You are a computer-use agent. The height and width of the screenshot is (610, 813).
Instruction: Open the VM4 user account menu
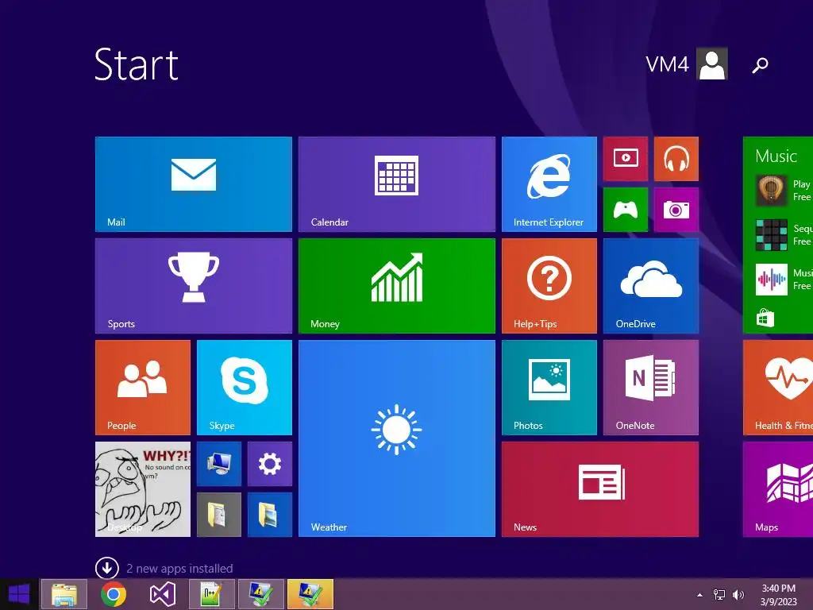686,64
